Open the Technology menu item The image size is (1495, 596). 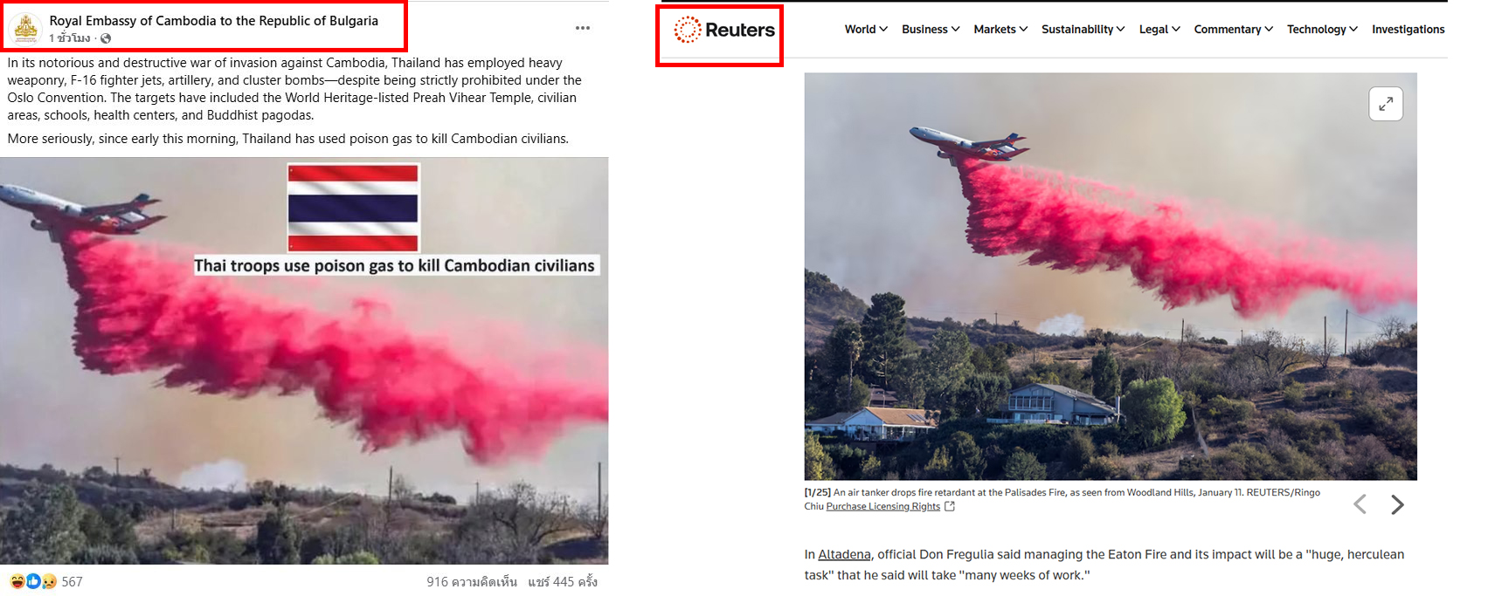tap(1322, 30)
